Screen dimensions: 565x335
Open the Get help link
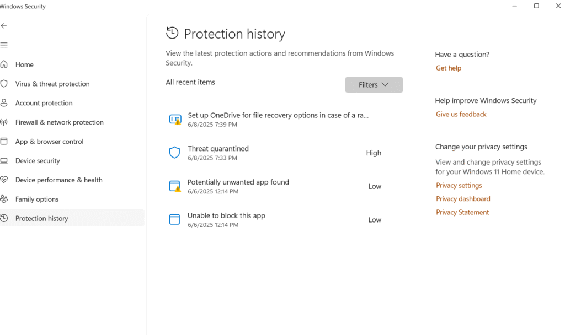click(448, 68)
